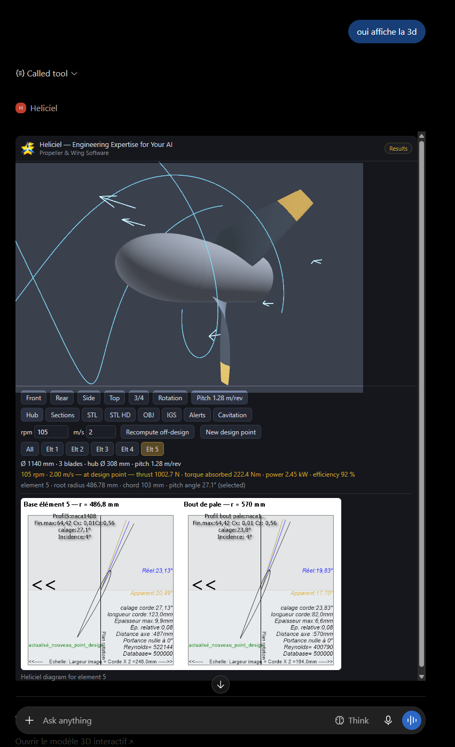Click the Results badge
Screen dimensions: 455x747
398,149
